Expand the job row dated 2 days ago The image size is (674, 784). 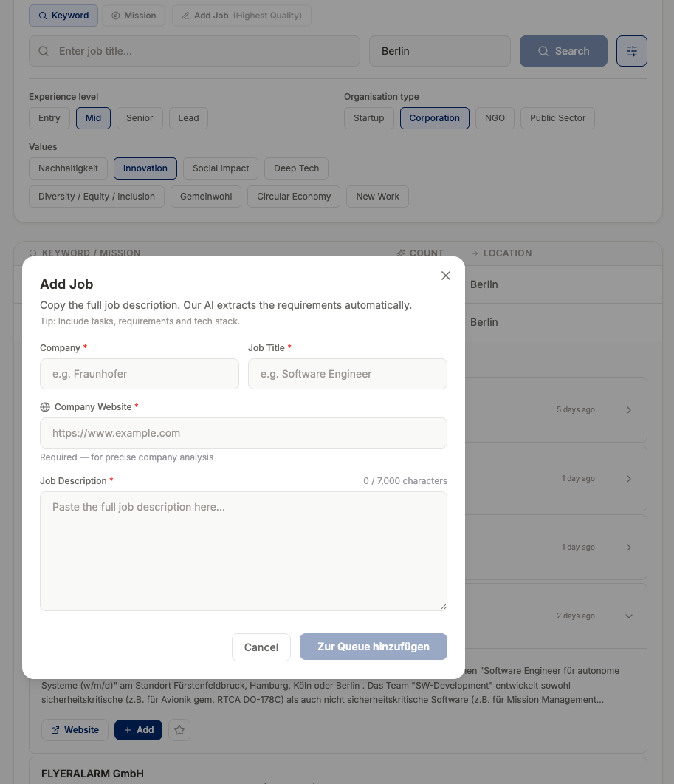point(629,616)
